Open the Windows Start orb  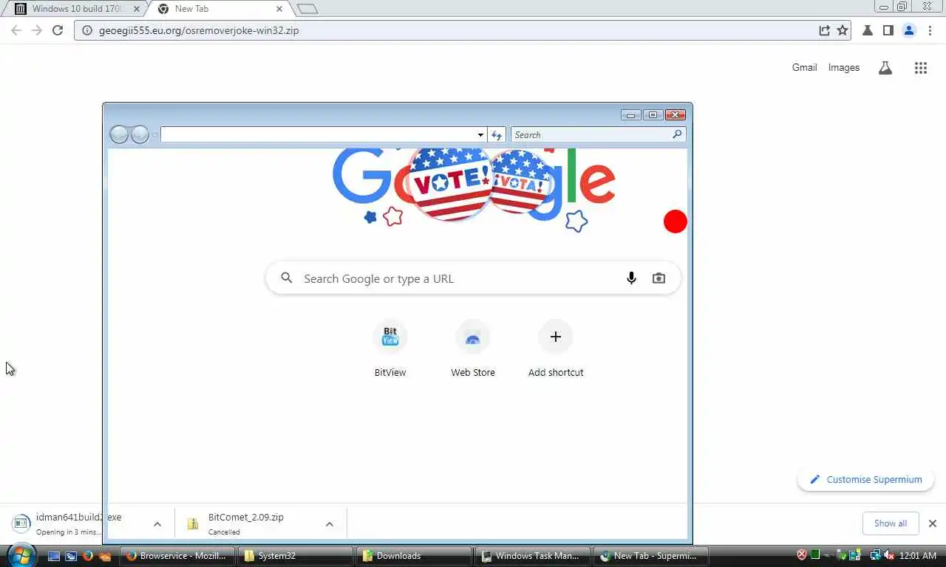(x=21, y=554)
